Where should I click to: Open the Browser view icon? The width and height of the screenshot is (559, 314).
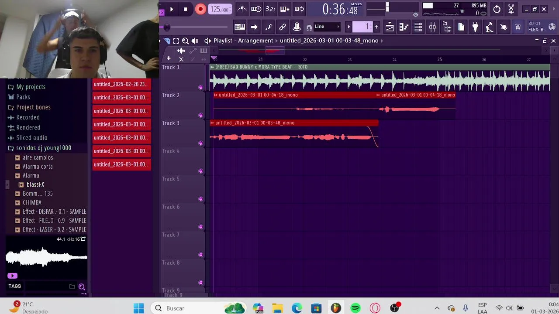pyautogui.click(x=447, y=27)
